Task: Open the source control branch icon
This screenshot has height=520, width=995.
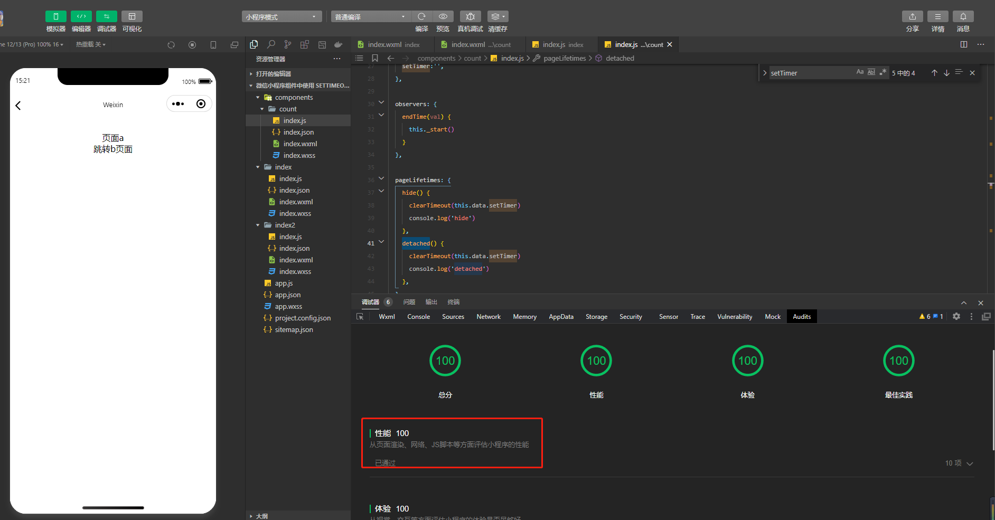Action: click(x=288, y=45)
